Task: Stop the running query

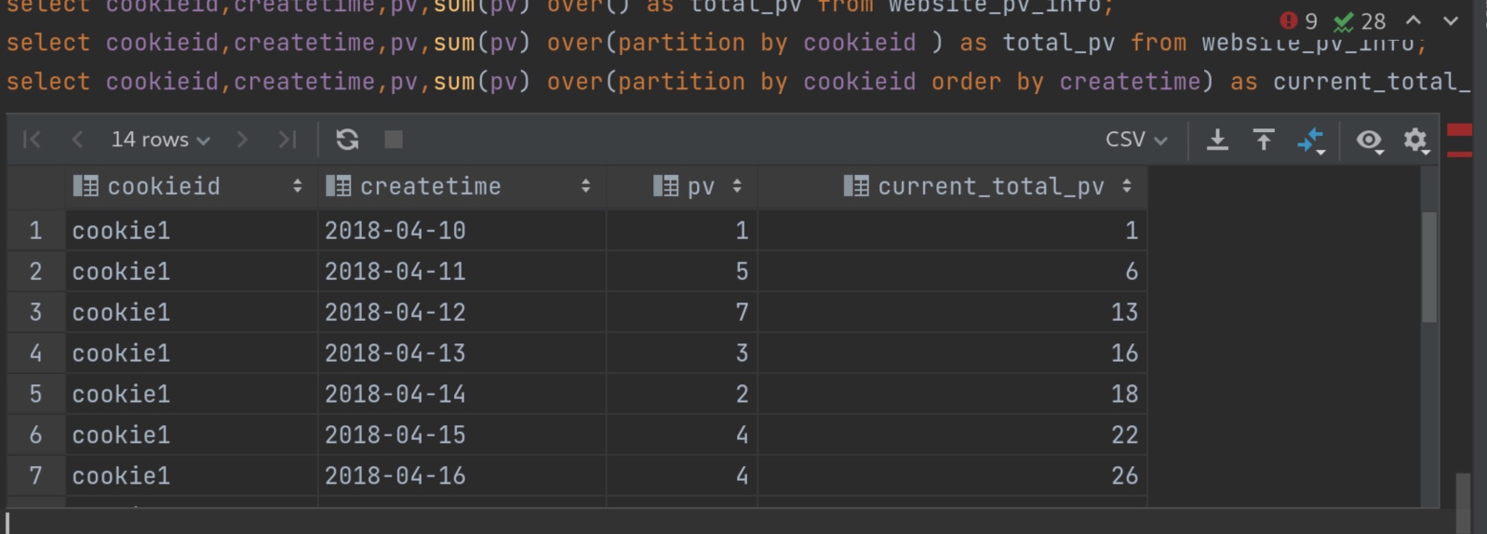Action: tap(394, 140)
